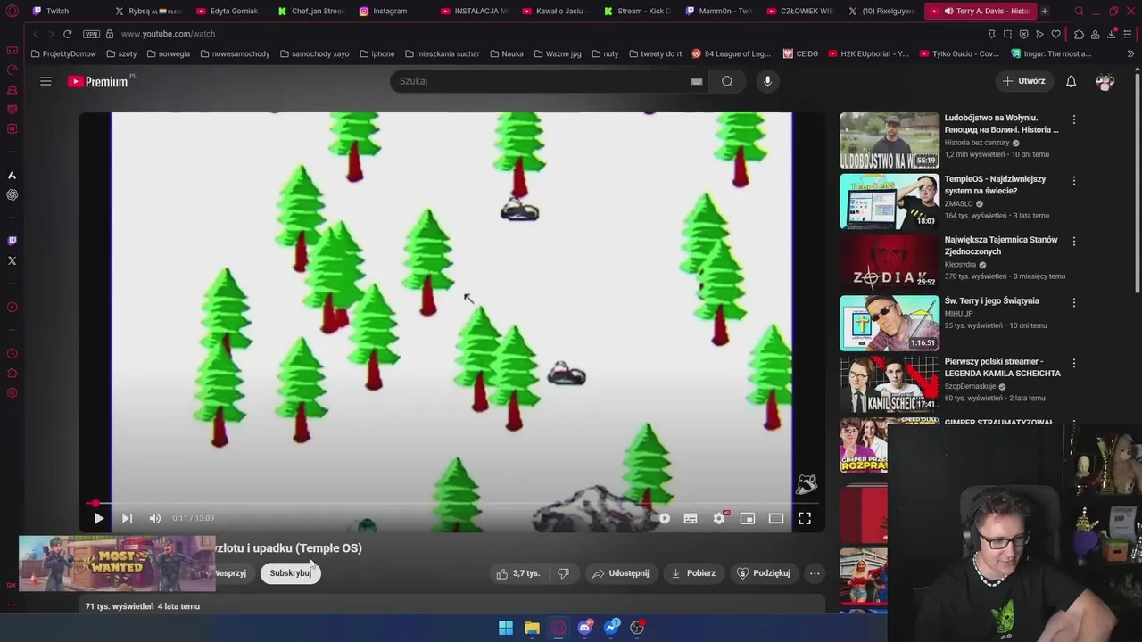Open more actions three-dot menu below video
Viewport: 1142px width, 642px height.
(x=815, y=573)
